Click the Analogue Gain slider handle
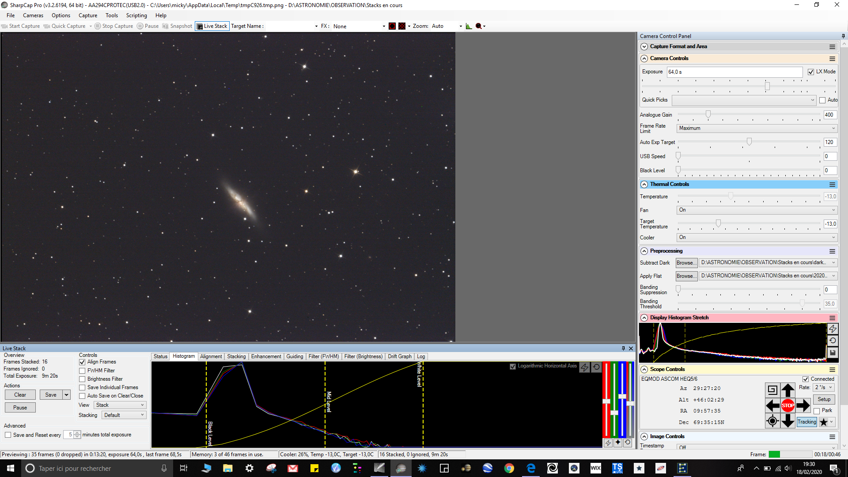848x477 pixels. point(708,114)
